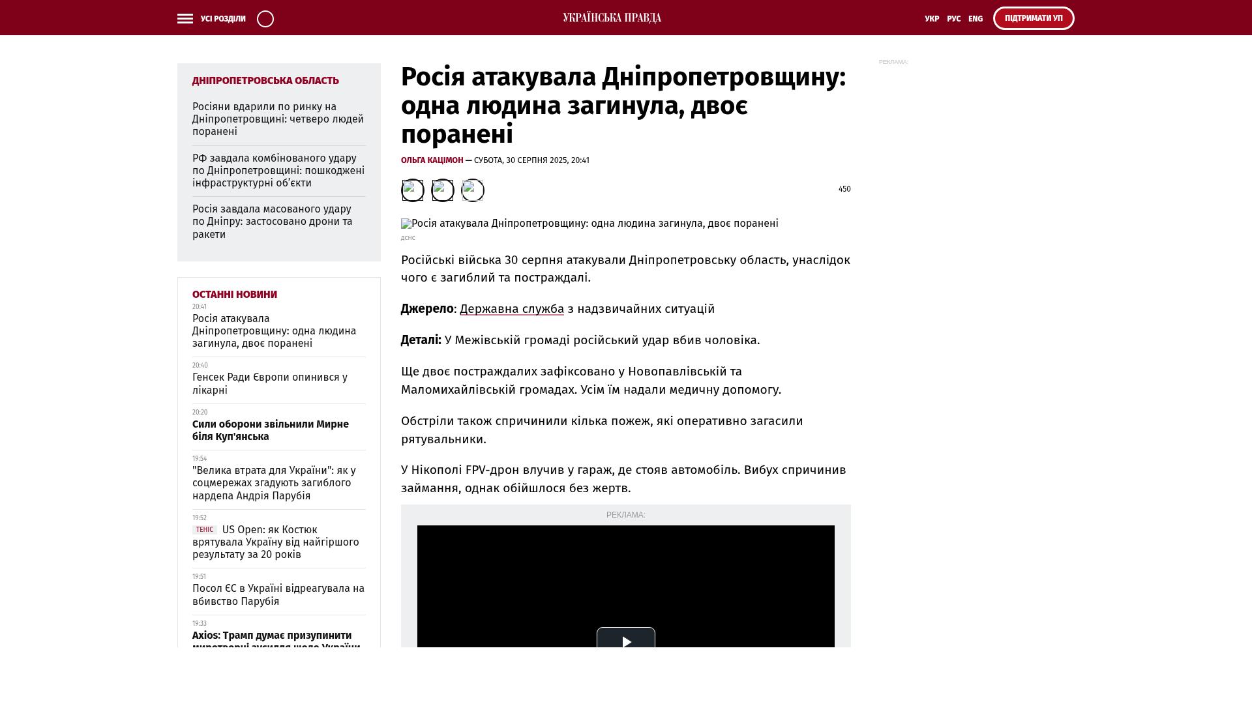
Task: Switch language to ENG
Action: tap(976, 18)
